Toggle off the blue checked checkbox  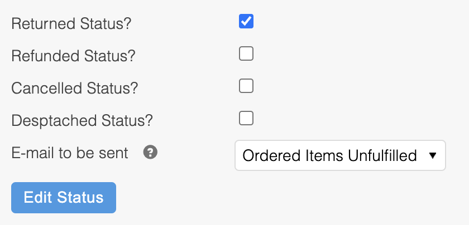point(246,21)
